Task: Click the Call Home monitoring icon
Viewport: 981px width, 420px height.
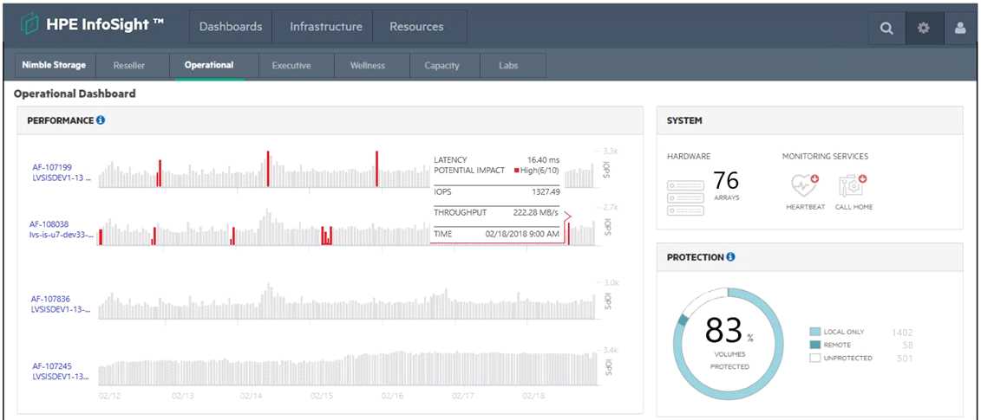Action: (853, 187)
